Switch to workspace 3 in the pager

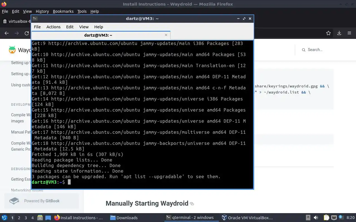click(26, 218)
